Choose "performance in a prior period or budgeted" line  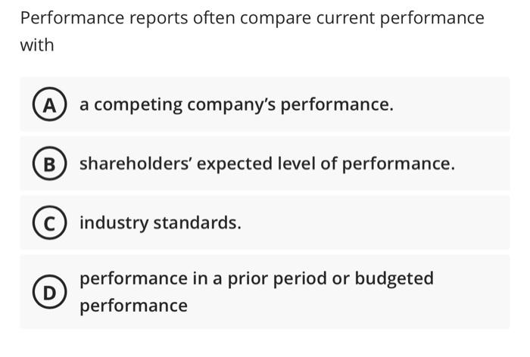[257, 279]
